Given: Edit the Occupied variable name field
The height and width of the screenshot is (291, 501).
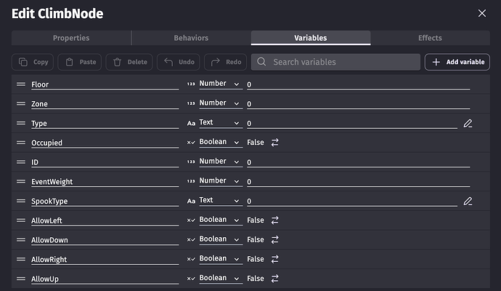Looking at the screenshot, I should (x=105, y=143).
